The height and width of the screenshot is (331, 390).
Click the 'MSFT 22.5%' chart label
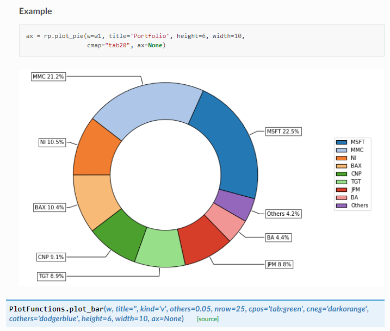point(283,132)
